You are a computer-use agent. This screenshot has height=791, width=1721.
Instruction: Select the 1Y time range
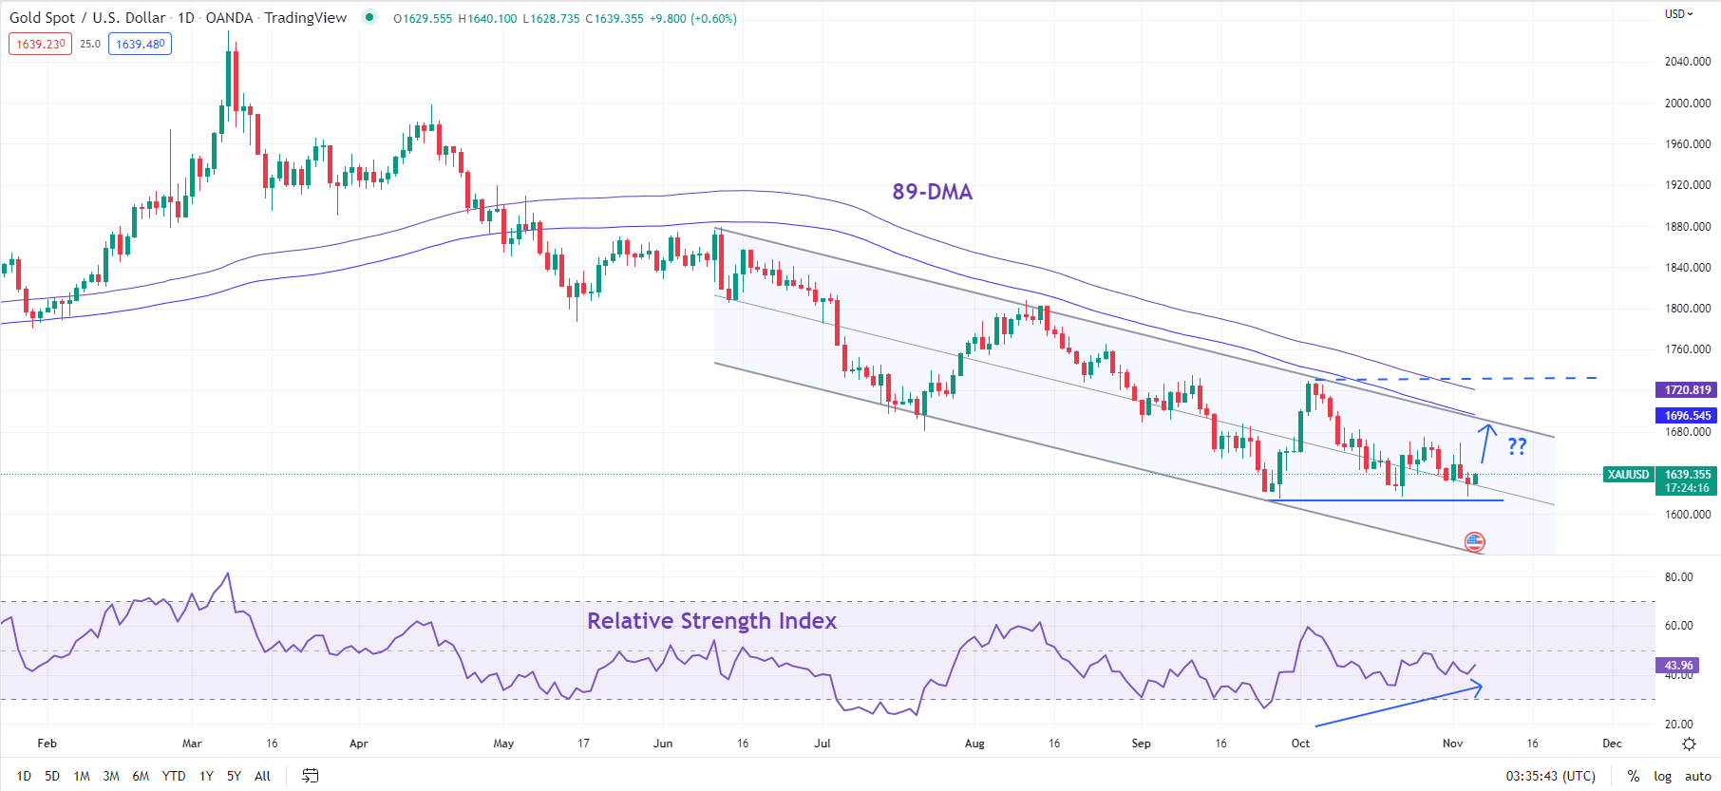206,776
